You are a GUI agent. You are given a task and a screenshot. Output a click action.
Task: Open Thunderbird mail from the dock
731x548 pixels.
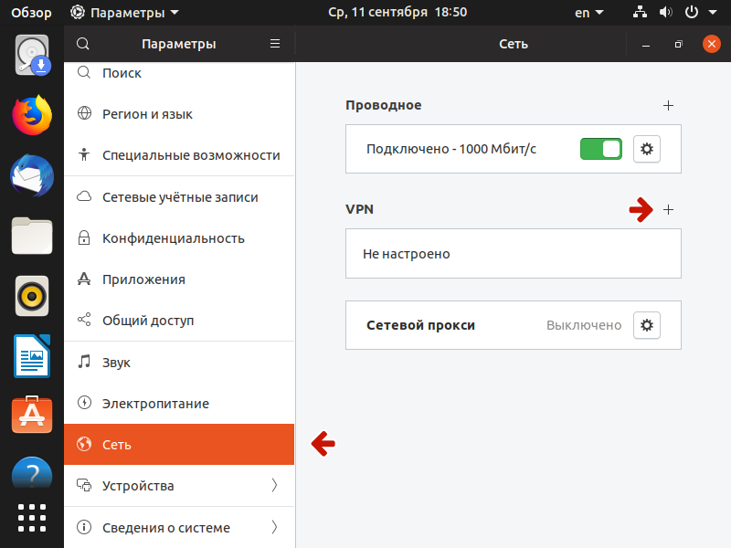coord(32,175)
